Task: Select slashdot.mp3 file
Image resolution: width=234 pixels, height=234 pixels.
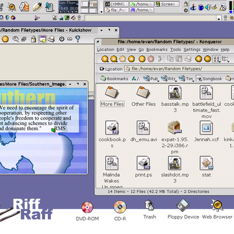Action: [175, 170]
